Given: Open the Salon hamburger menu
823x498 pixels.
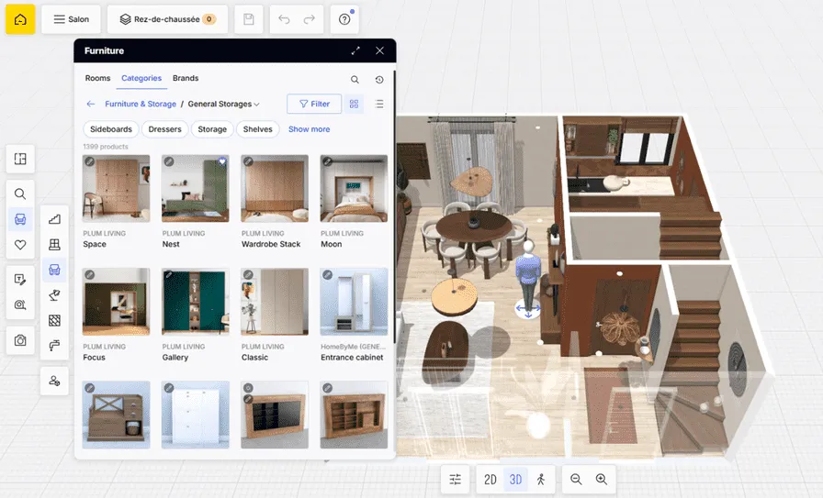Looking at the screenshot, I should [x=71, y=19].
